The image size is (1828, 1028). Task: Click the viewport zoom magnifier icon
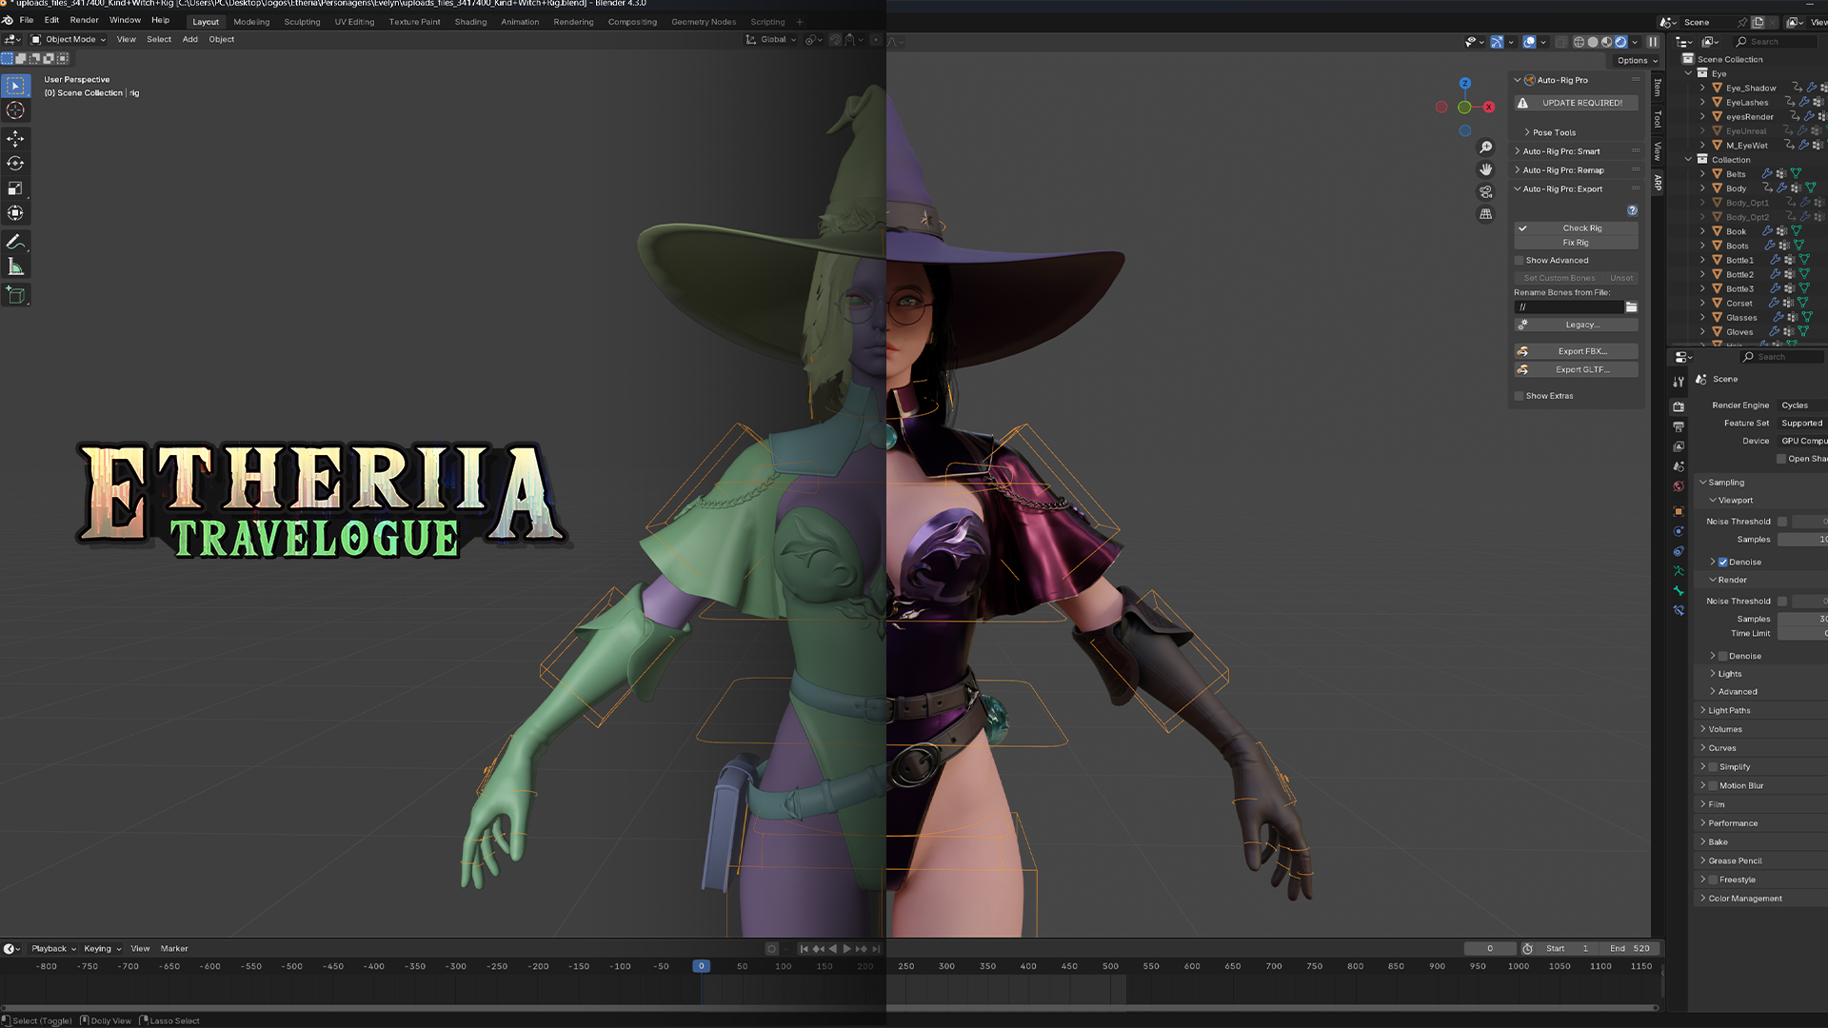(x=1485, y=148)
